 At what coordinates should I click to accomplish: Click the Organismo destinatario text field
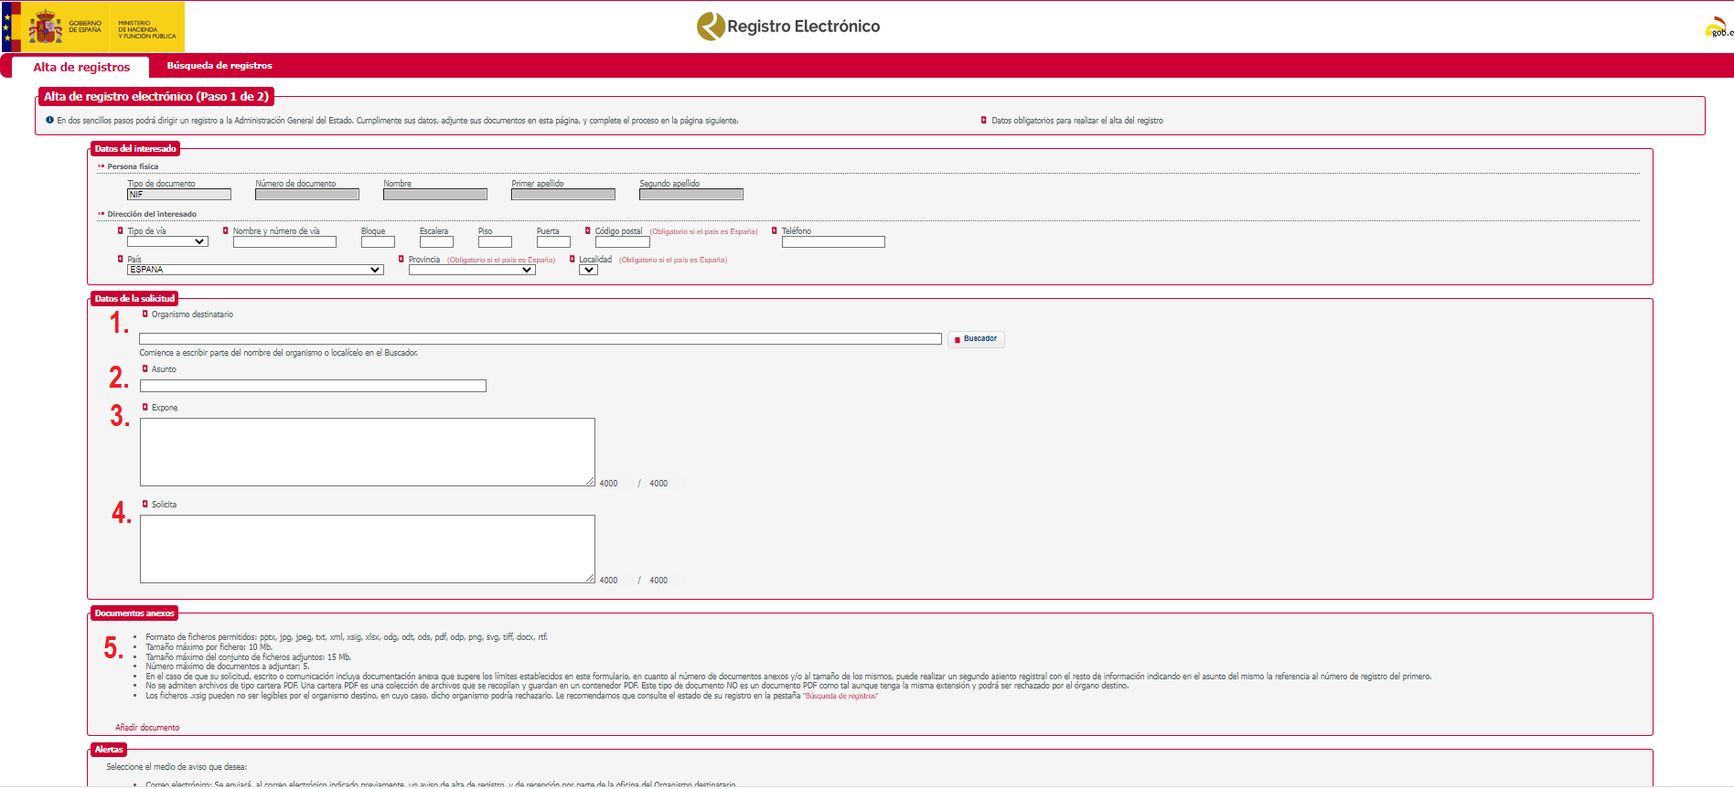pyautogui.click(x=541, y=338)
